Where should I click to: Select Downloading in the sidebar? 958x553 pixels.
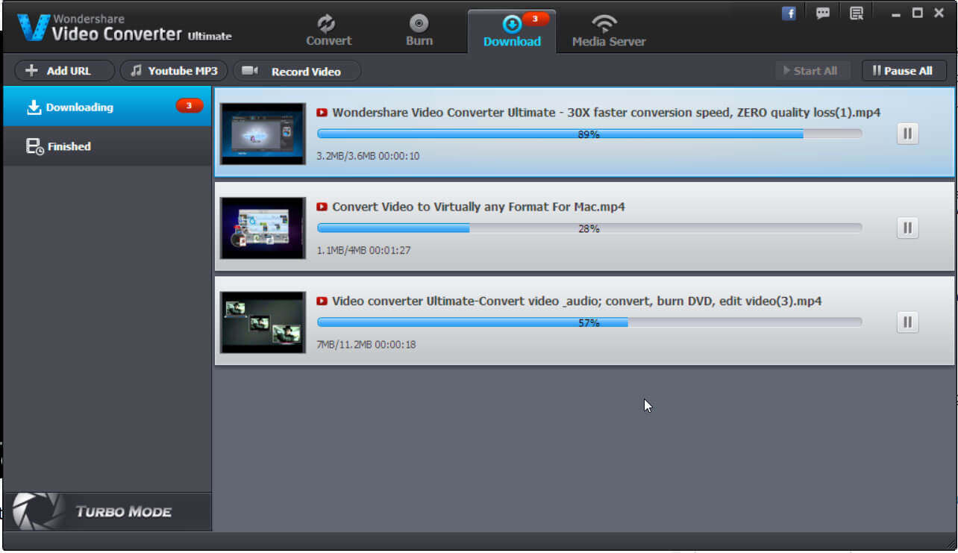(107, 107)
